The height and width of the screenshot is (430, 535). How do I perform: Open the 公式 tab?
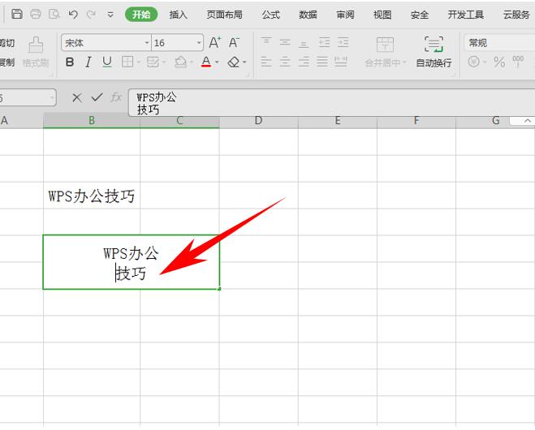tap(271, 15)
